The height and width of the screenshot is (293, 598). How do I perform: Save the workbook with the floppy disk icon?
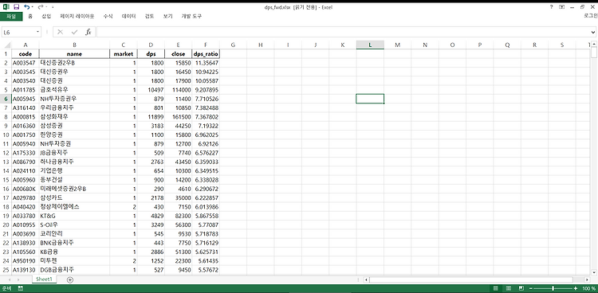[16, 7]
